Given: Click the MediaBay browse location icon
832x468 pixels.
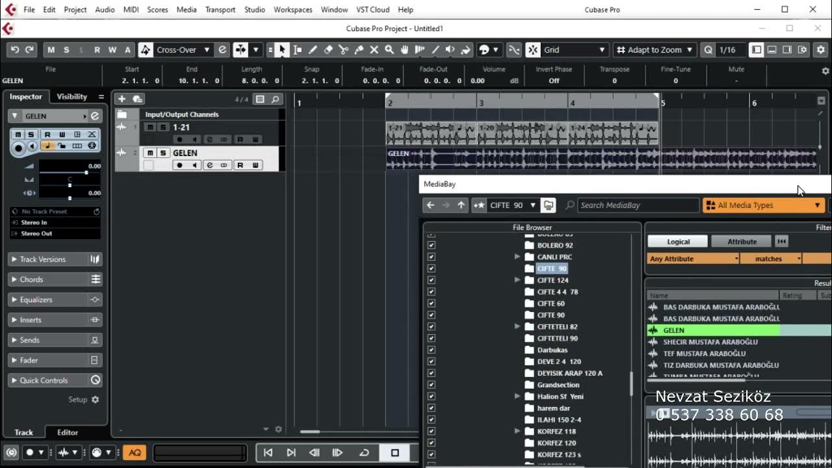Looking at the screenshot, I should pyautogui.click(x=549, y=205).
